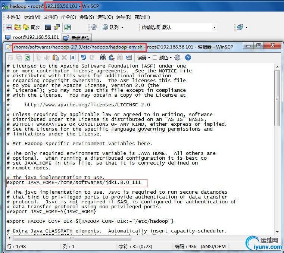Click the synchronize browsing icon

(18, 27)
